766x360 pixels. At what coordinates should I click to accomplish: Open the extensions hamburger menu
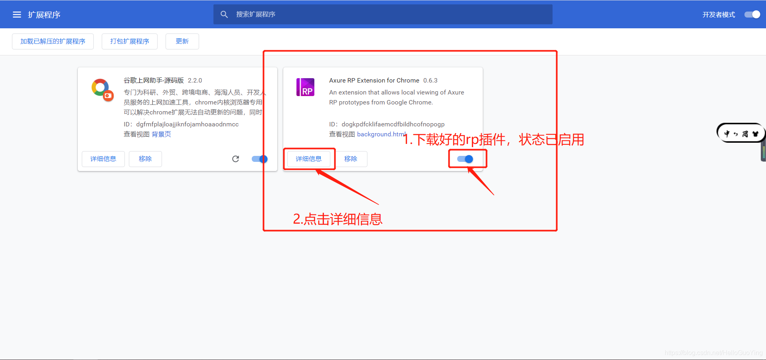coord(17,14)
